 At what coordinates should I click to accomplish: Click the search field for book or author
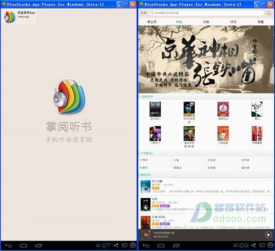pos(206,13)
